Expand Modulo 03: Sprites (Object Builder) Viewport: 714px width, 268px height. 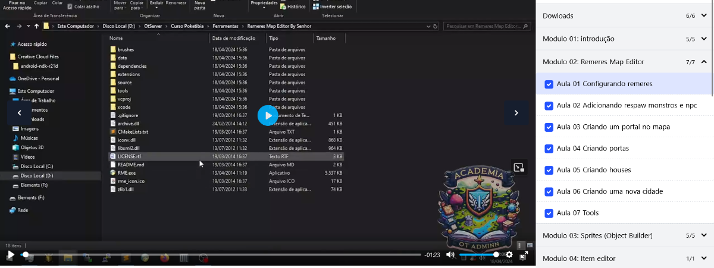[x=704, y=236]
